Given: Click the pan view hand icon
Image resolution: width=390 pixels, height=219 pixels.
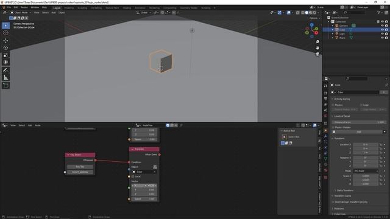Looking at the screenshot, I should (x=317, y=48).
